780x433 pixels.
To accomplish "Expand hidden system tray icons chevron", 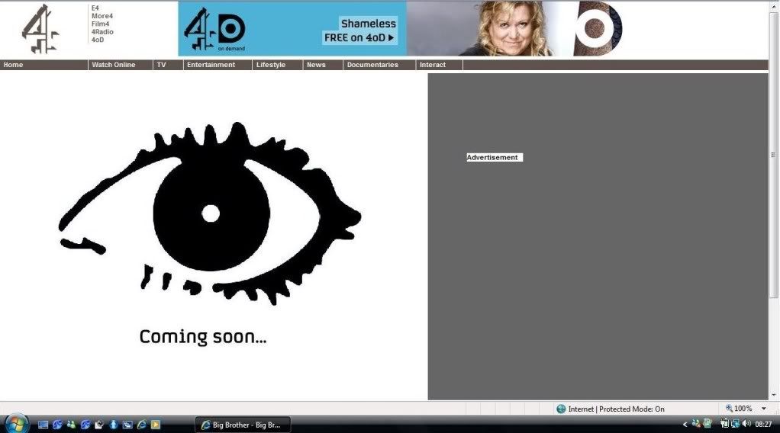I will (685, 424).
